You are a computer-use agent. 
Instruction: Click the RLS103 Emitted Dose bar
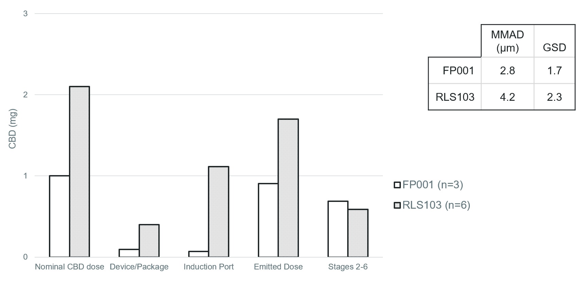pyautogui.click(x=288, y=188)
